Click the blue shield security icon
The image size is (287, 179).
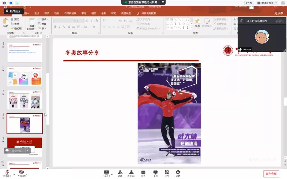click(11, 3)
